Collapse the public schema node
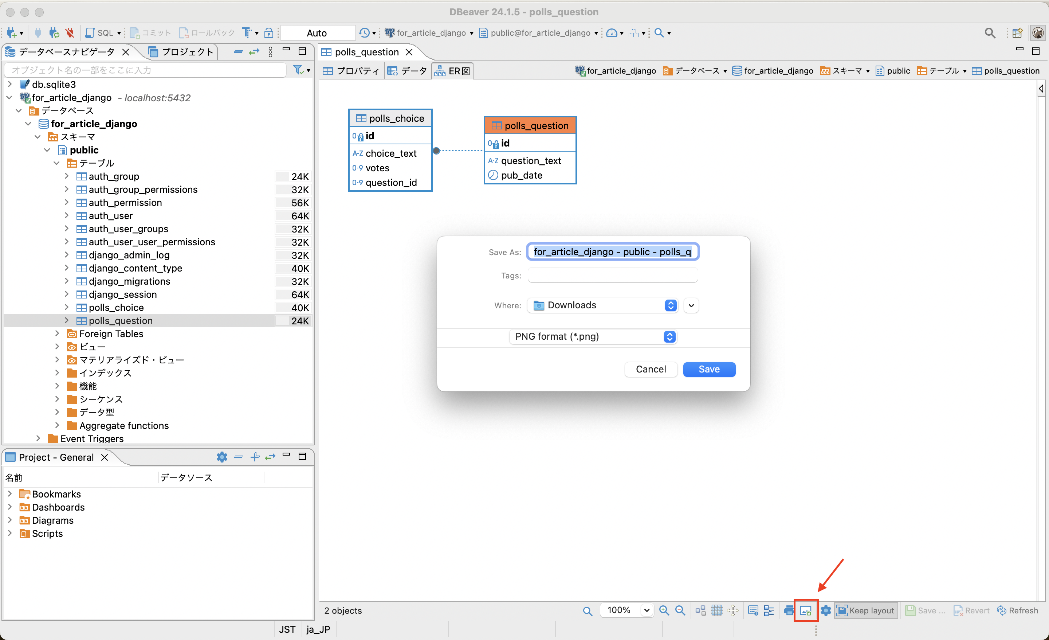 coord(47,150)
